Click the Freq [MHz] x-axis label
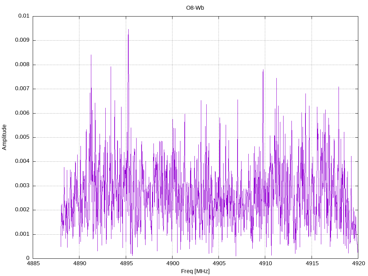This screenshot has width=368, height=276. (x=195, y=271)
